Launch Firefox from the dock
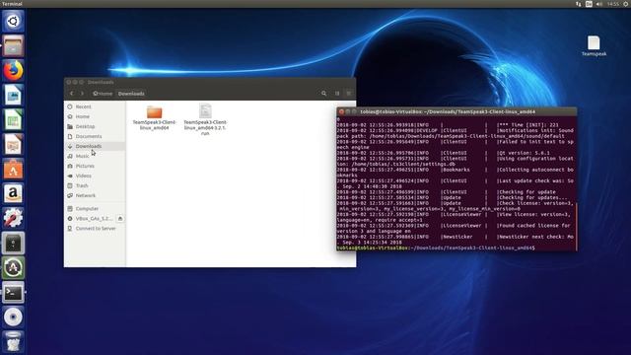631x355 pixels. (x=13, y=70)
